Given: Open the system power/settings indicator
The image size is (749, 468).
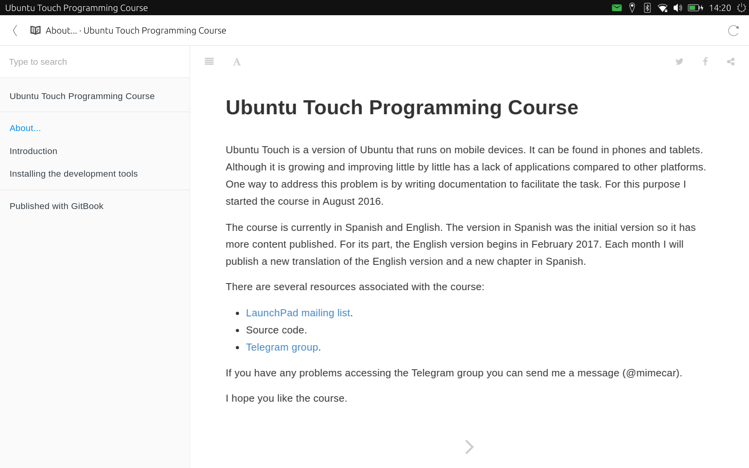Looking at the screenshot, I should 741,8.
